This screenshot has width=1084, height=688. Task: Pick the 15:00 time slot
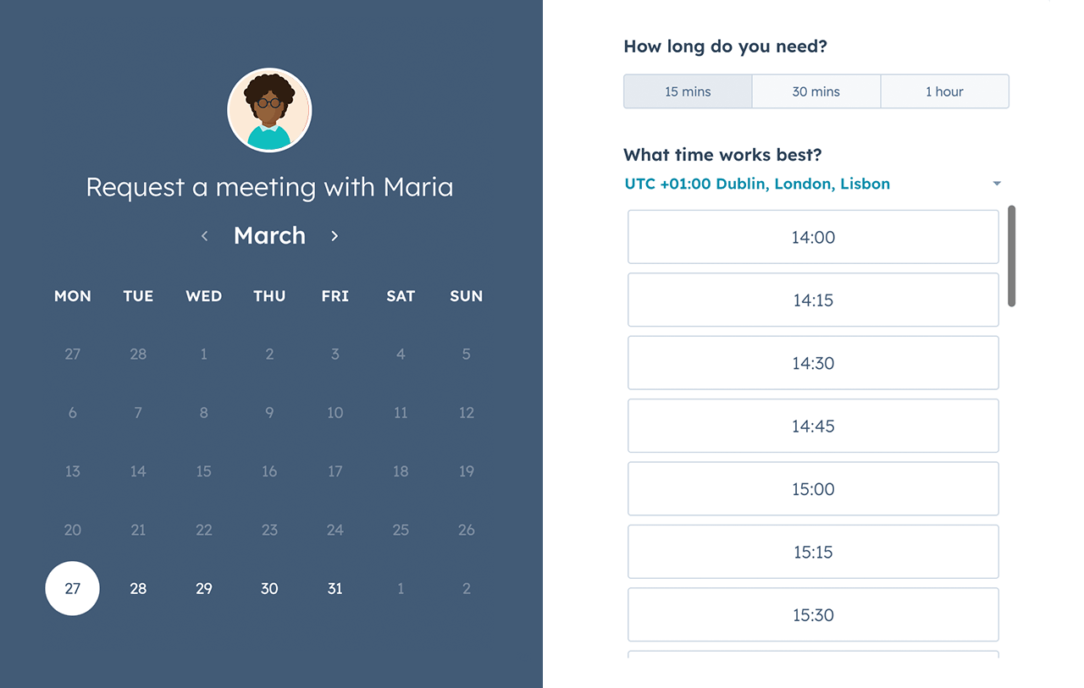point(813,488)
